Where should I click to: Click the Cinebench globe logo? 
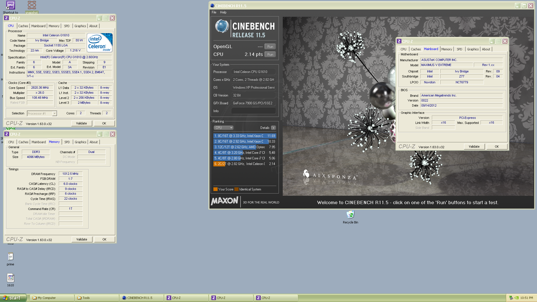tap(222, 27)
